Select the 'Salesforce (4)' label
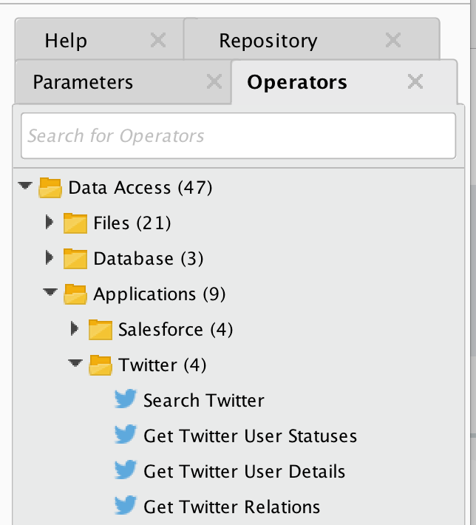 [175, 330]
